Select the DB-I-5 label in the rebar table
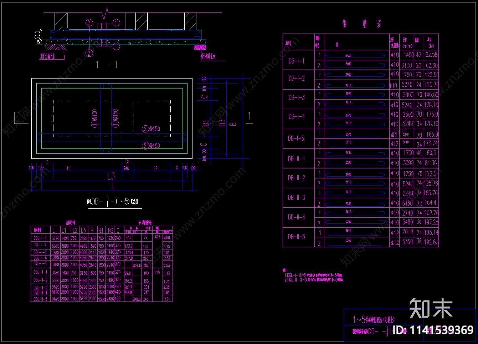 point(296,138)
